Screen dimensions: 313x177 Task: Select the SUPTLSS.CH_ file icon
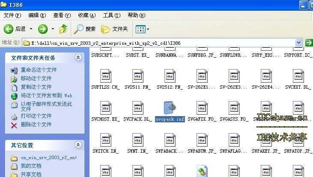coord(106,76)
